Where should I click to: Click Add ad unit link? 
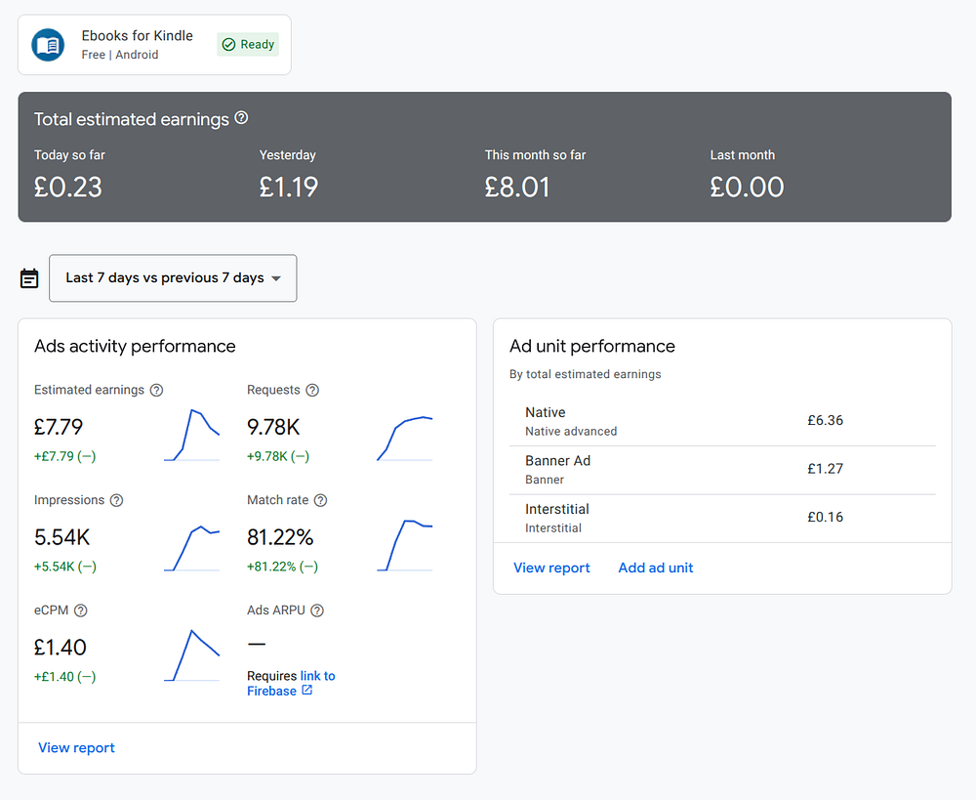point(656,568)
